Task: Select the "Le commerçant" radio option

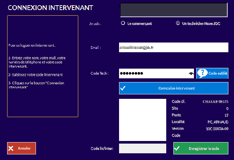Action: (x=123, y=23)
